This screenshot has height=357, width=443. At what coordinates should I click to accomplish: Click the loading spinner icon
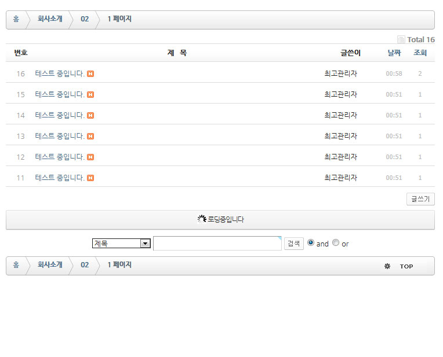pyautogui.click(x=202, y=219)
